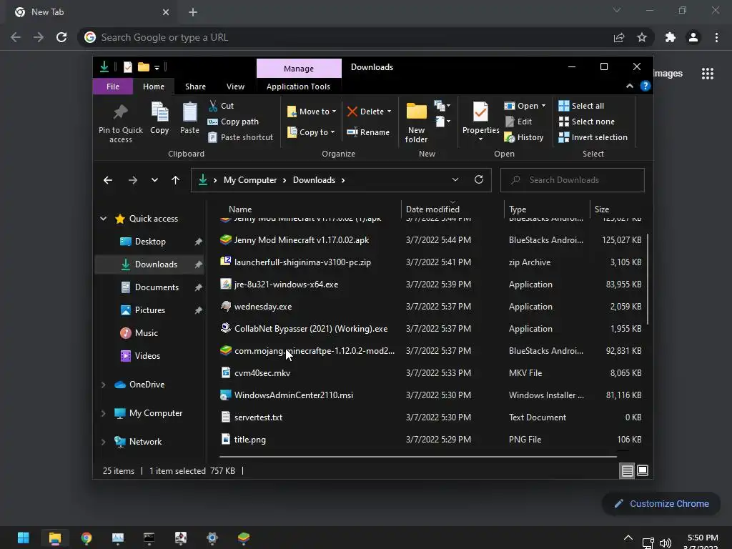The width and height of the screenshot is (732, 549).
Task: Expand My Computer tree node
Action: [x=103, y=413]
